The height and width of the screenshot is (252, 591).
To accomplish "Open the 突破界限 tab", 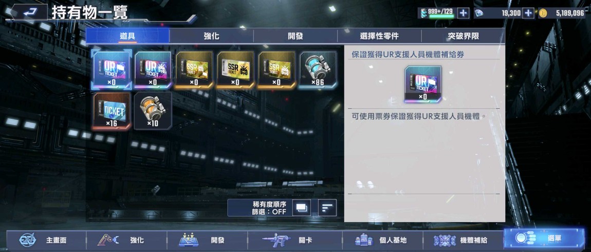I will coord(463,36).
